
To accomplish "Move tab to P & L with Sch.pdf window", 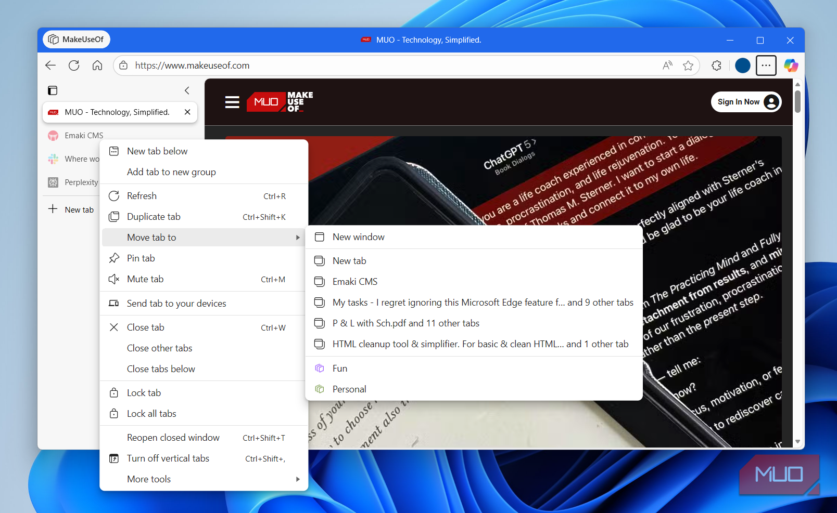I will (474, 323).
